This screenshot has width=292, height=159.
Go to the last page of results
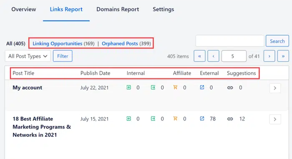[283, 56]
